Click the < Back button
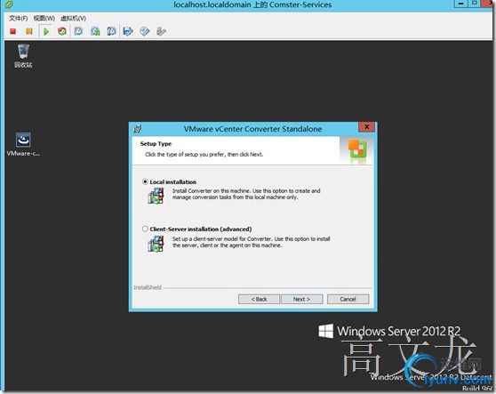Screen dimensions: 496x394 click(259, 299)
